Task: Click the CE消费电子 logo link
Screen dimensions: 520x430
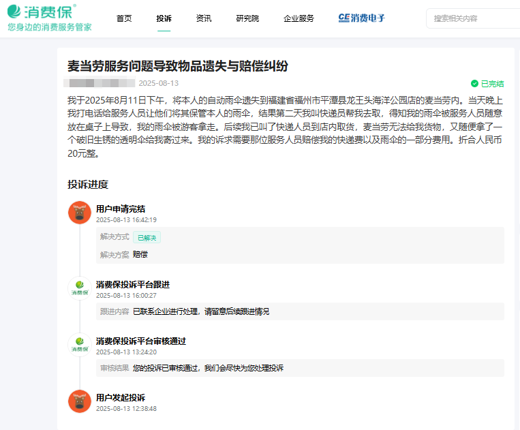Action: (361, 18)
